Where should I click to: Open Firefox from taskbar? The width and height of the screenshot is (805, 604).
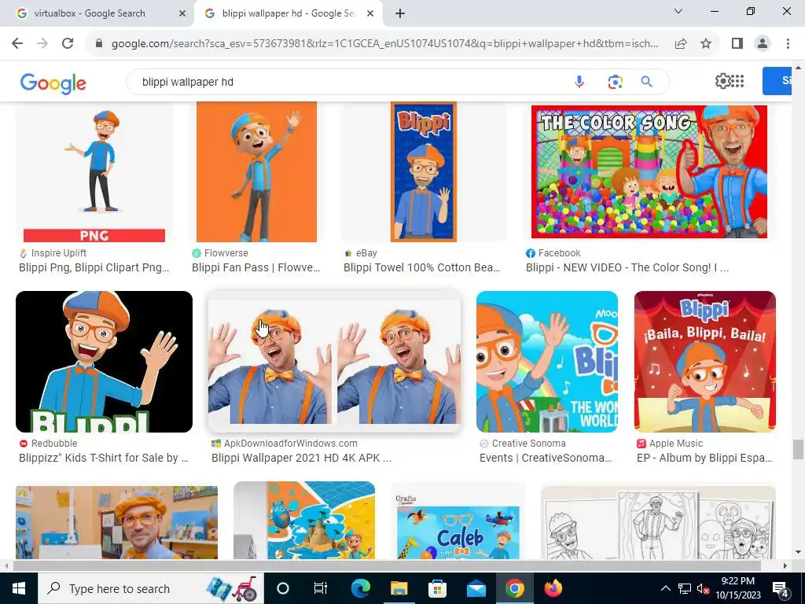(x=553, y=588)
